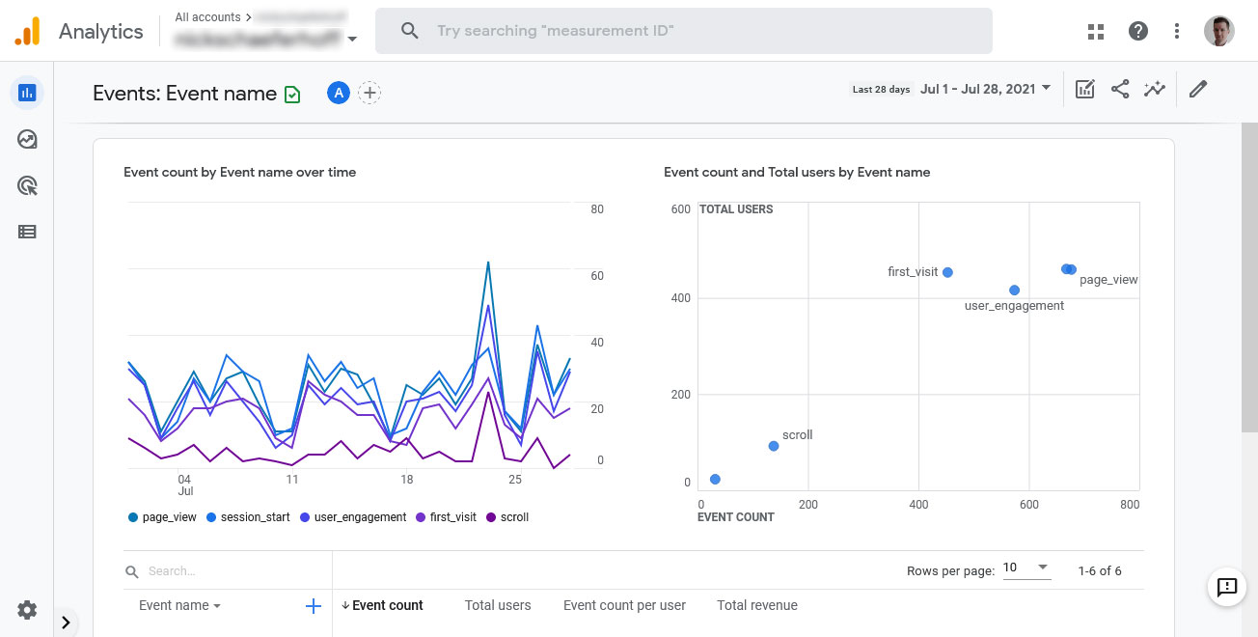The width and height of the screenshot is (1258, 637).
Task: Click the page_view scatter point
Action: pos(1071,269)
